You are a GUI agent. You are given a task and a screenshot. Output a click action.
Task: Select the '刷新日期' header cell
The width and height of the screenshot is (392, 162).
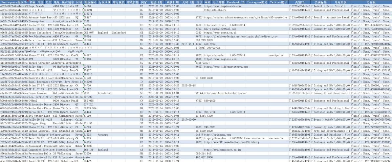point(173,2)
